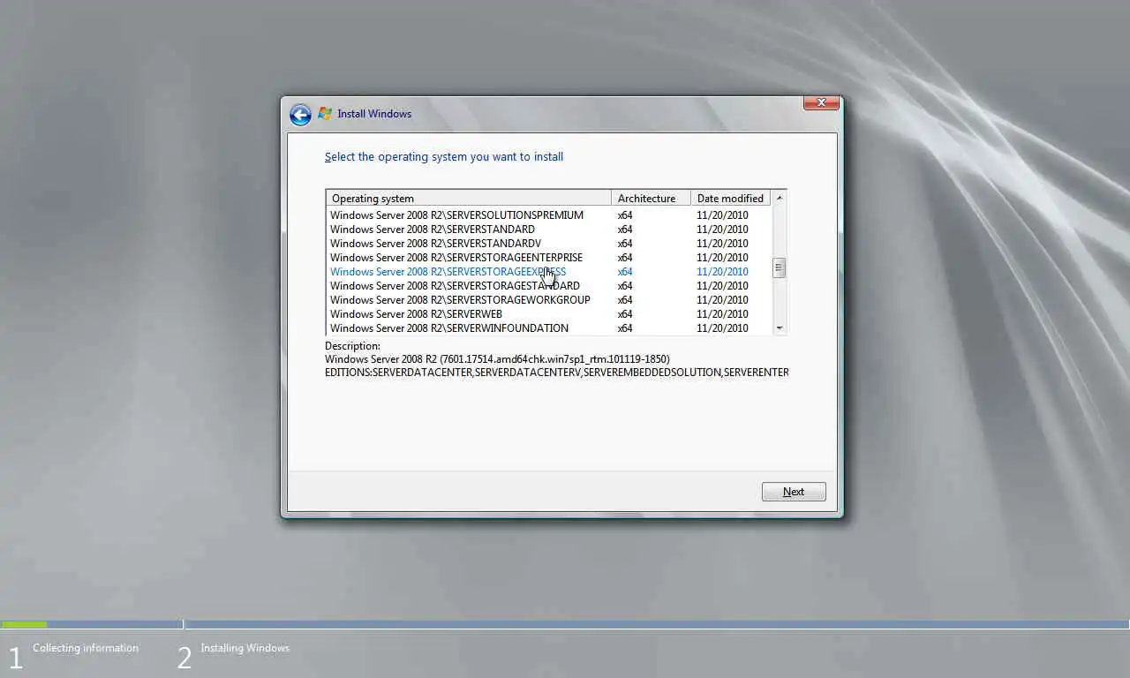
Task: Click x64 in the SERVERSOLUTIONSPREMIUM row
Action: pos(625,215)
